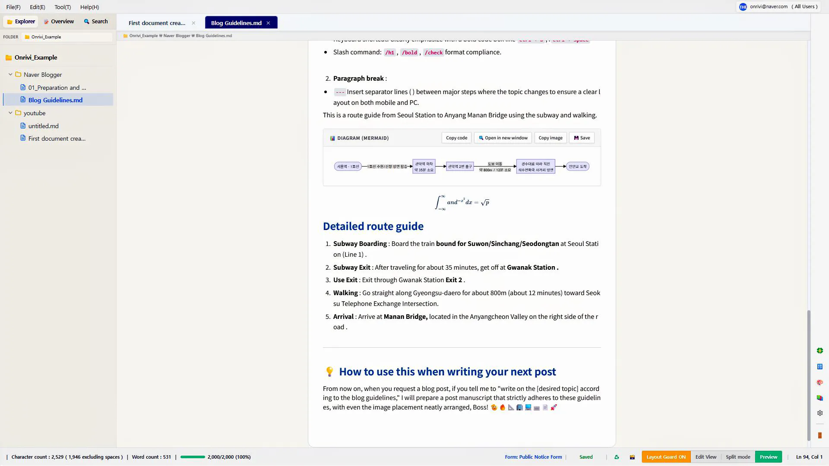Click the Mermaid route diagram image
829x466 pixels.
pos(462,167)
